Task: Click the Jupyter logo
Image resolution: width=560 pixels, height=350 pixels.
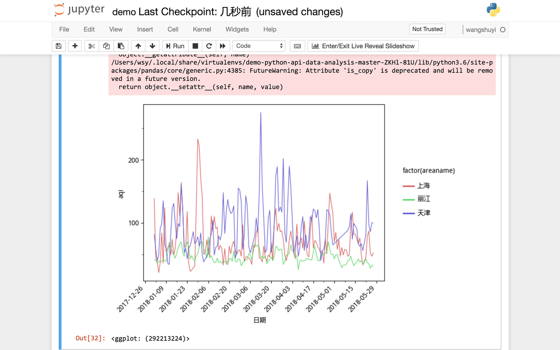Action: [79, 10]
